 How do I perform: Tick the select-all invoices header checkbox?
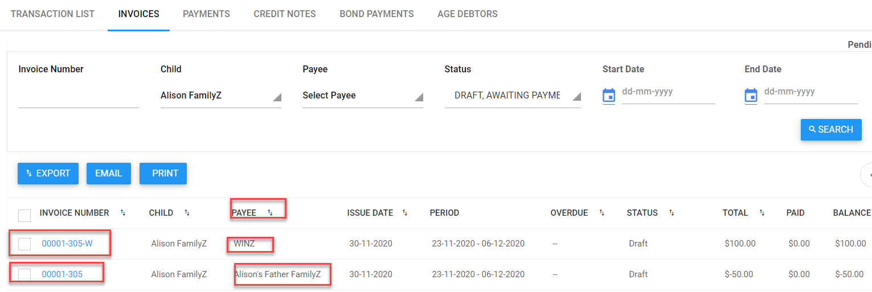[24, 216]
